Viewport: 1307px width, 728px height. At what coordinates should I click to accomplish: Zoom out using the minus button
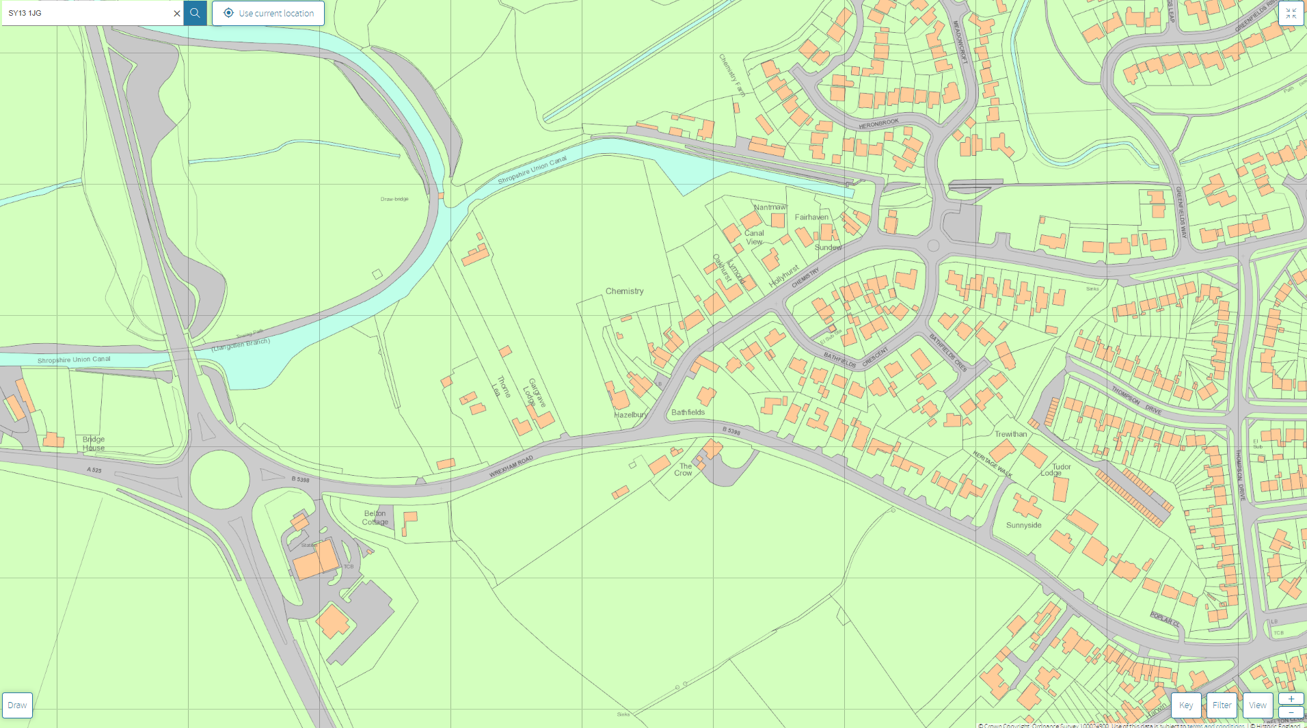[x=1291, y=712]
